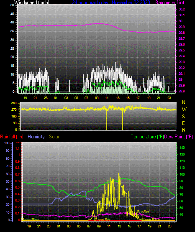Click the red "Rainfall (.in)" legend label
Screen dimensions: 195x232
click(12, 137)
